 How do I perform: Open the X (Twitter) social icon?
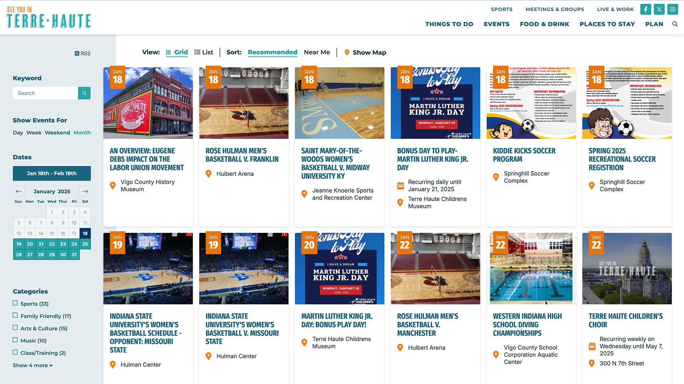(x=659, y=10)
